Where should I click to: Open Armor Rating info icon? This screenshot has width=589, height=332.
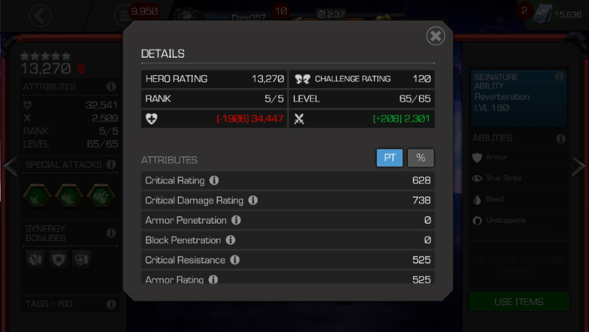(213, 280)
